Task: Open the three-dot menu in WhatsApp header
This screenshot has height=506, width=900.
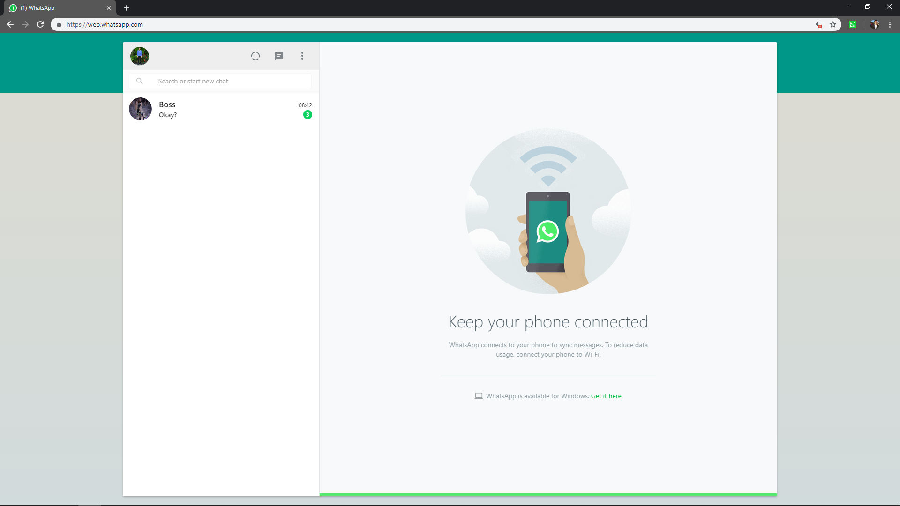Action: coord(302,56)
